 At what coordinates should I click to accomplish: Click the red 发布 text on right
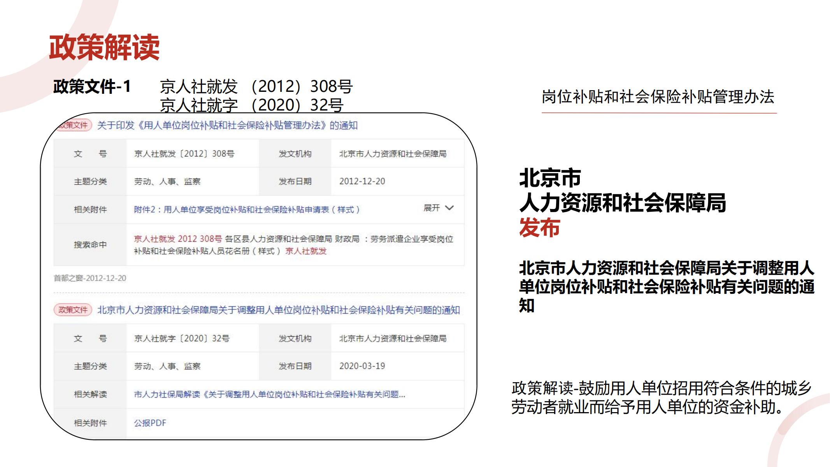pos(539,228)
